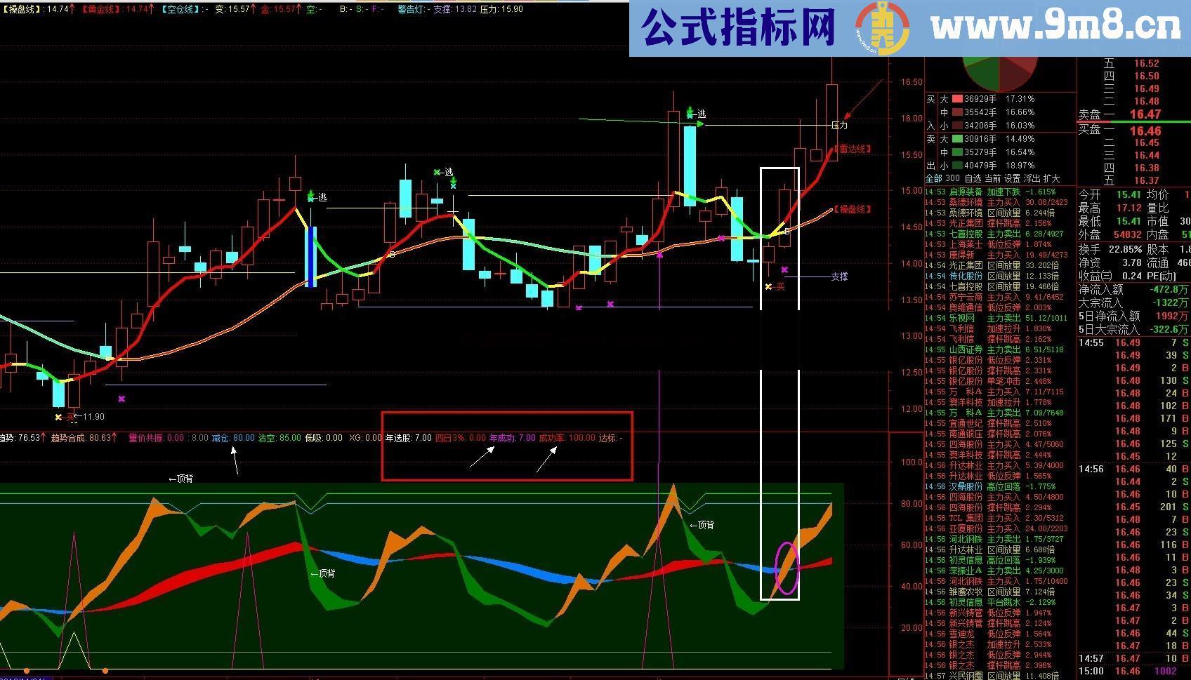
Task: Click the 压力 resistance line label
Action: [x=839, y=126]
